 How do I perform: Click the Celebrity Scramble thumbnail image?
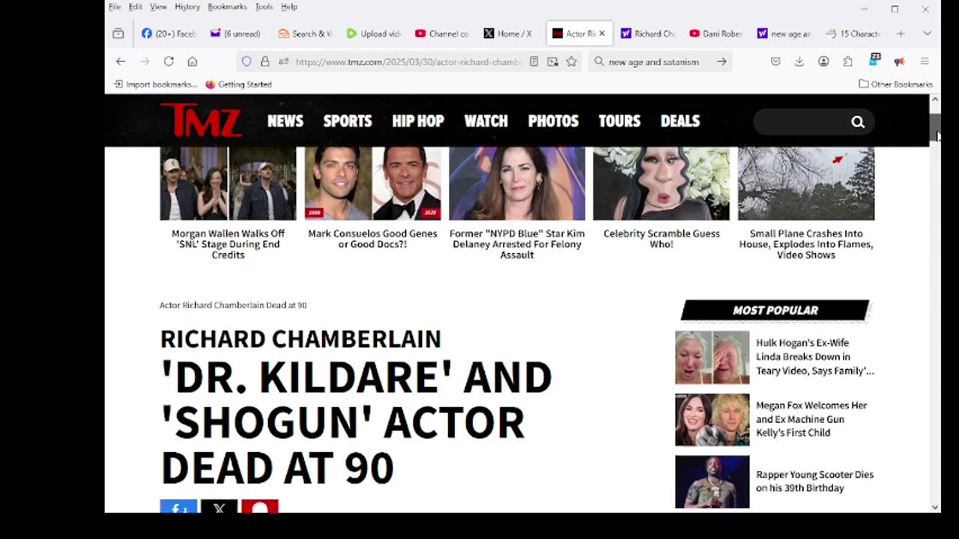click(662, 183)
